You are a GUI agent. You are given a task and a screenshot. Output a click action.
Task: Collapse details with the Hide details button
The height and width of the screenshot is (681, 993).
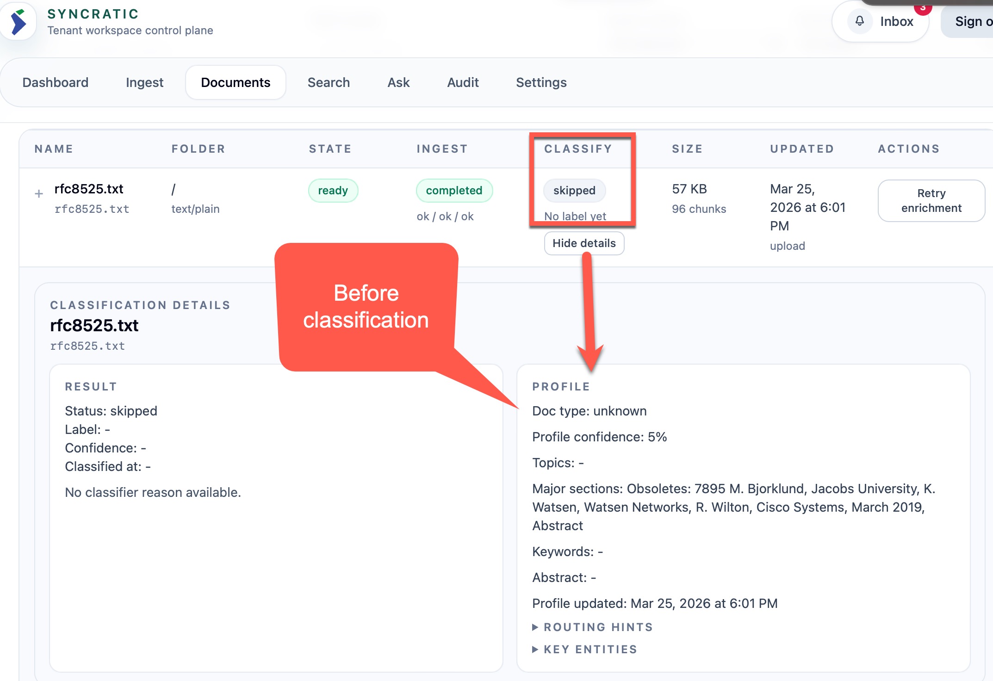(x=584, y=243)
